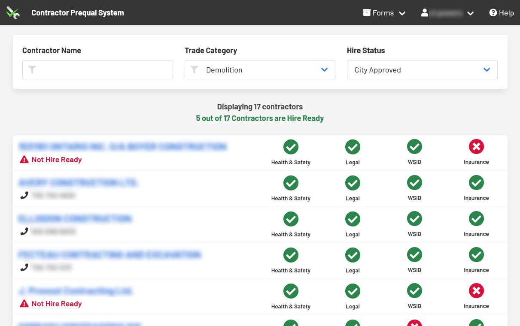Click the Insurance checkmark in fourth contractor row
520x326 pixels.
point(476,255)
